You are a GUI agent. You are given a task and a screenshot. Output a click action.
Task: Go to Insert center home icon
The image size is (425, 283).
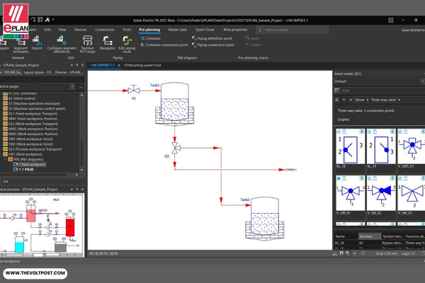[337, 100]
